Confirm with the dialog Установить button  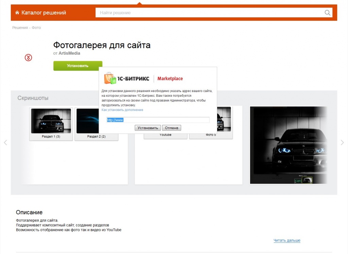click(147, 128)
